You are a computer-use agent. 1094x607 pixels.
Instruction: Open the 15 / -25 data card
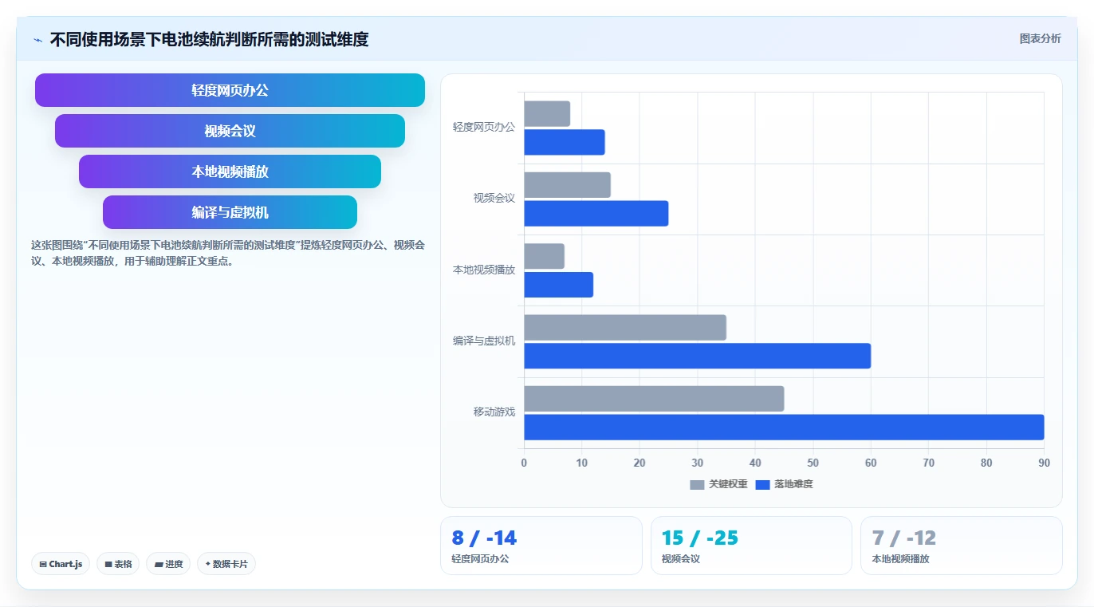(751, 546)
